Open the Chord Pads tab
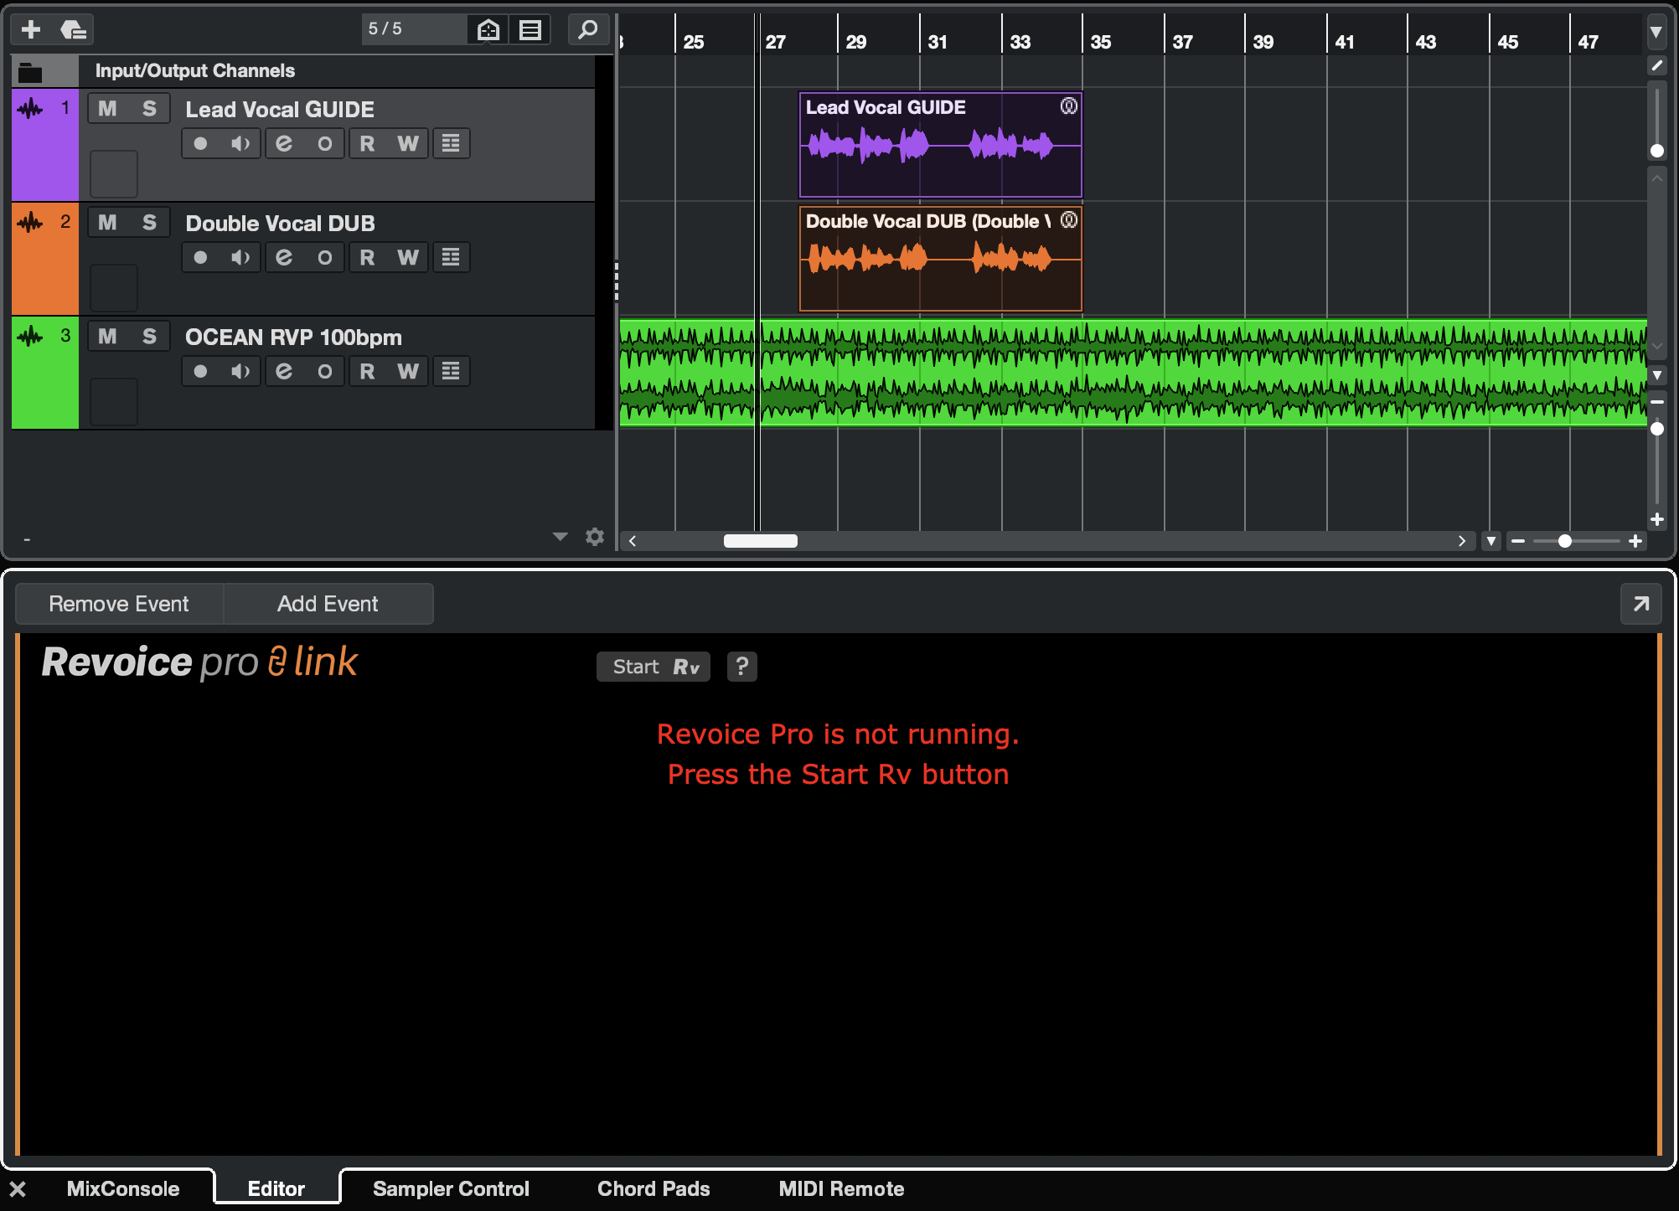This screenshot has width=1679, height=1211. click(x=654, y=1188)
